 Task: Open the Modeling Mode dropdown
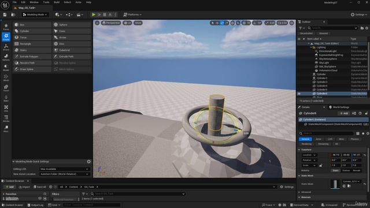pos(35,14)
